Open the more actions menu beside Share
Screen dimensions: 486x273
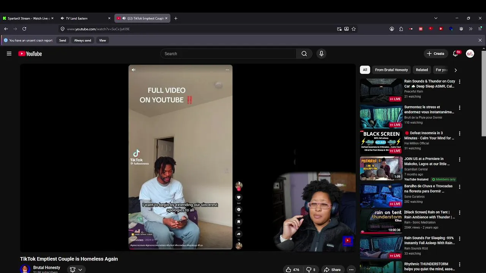point(351,270)
